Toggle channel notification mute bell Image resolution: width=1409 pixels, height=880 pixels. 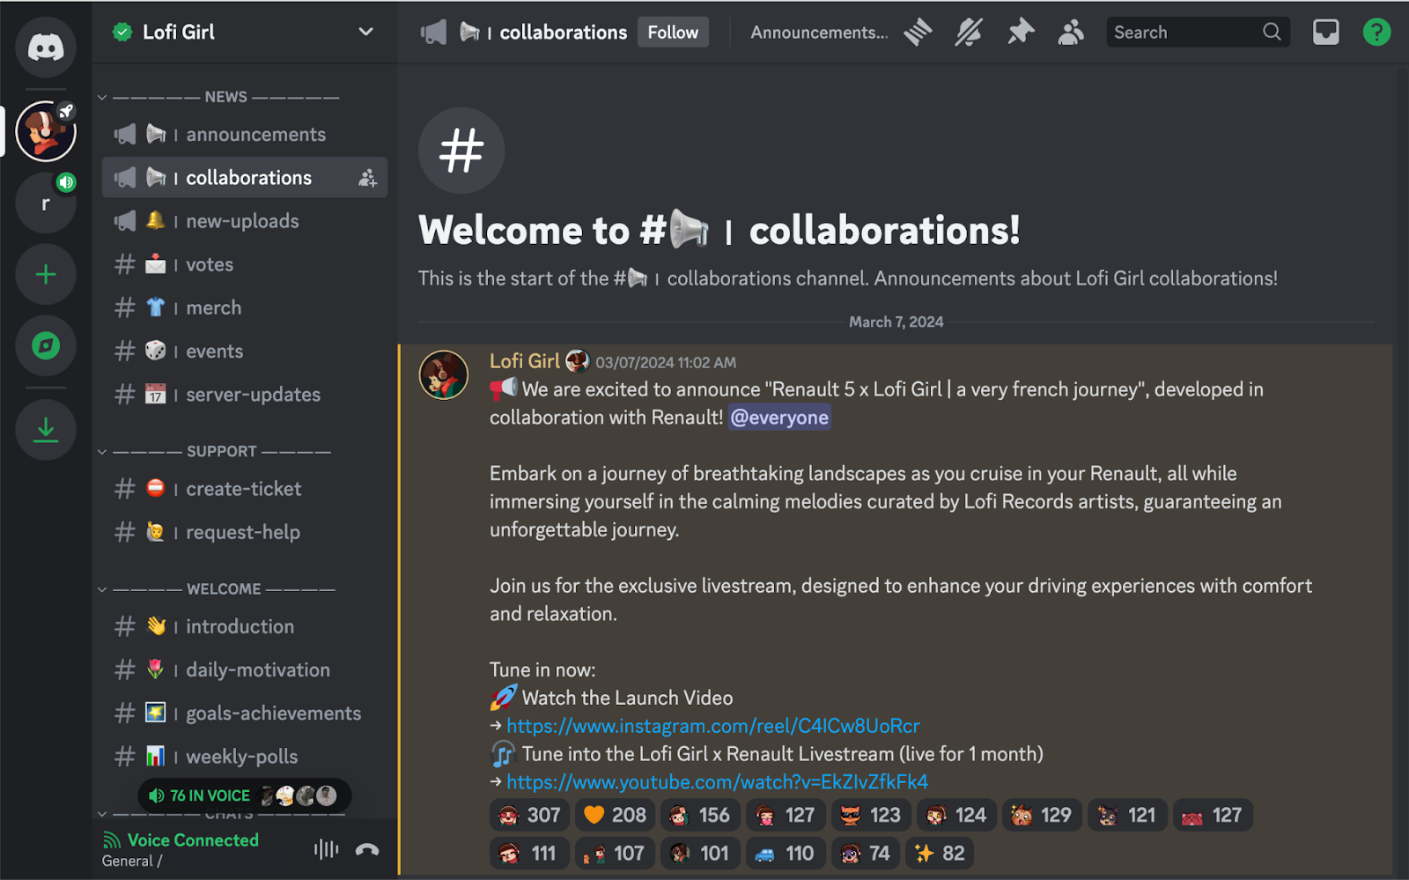(968, 32)
